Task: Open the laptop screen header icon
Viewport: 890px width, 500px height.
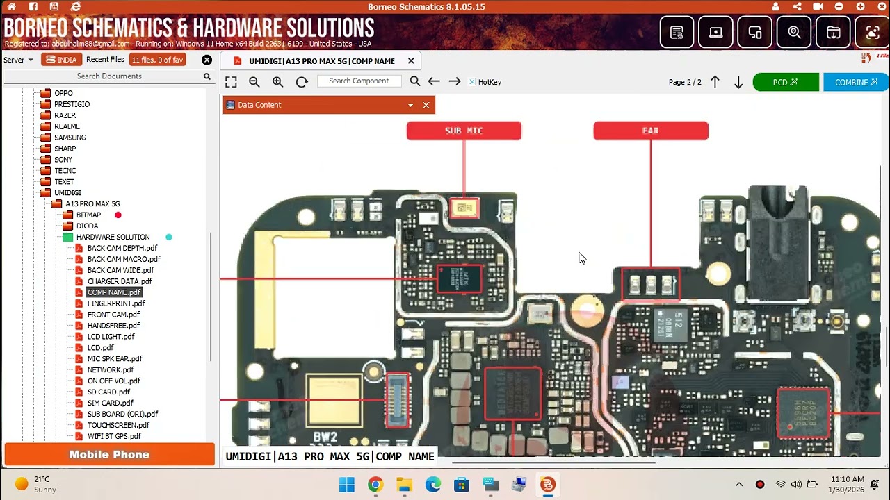Action: coord(715,33)
